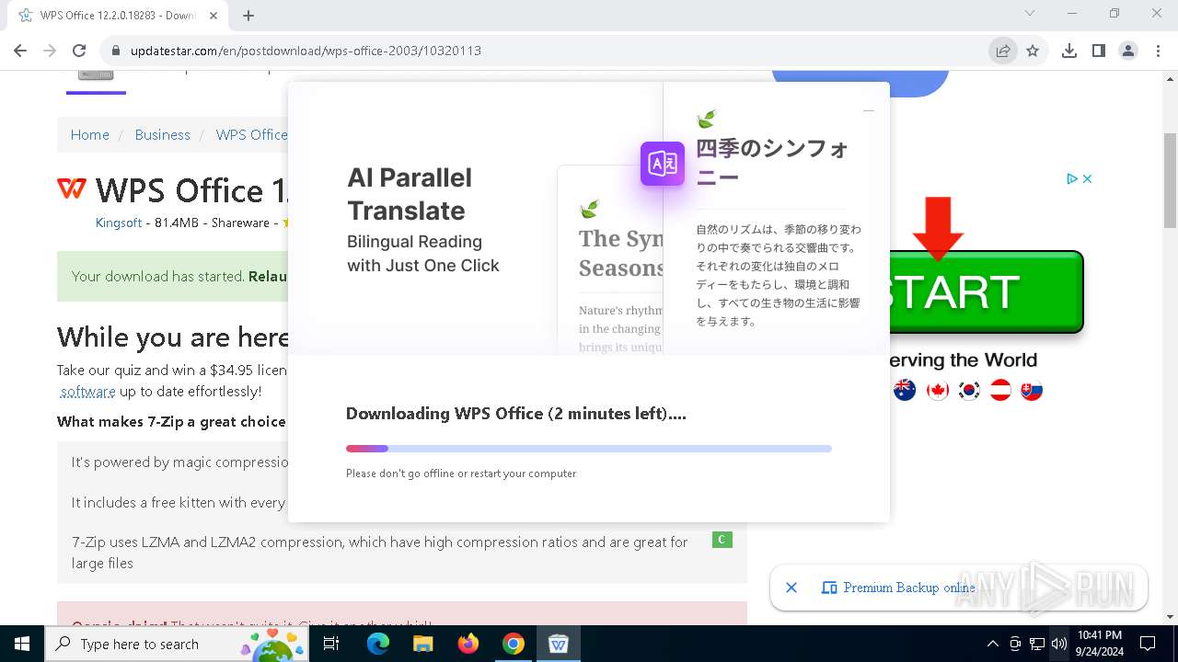The image size is (1178, 662).
Task: Open File Explorer from taskbar
Action: coord(422,644)
